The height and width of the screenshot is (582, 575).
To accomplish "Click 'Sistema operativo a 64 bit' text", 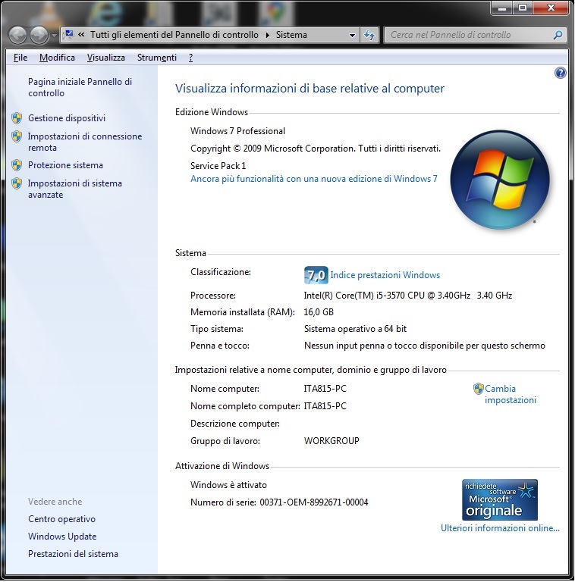I will [355, 329].
